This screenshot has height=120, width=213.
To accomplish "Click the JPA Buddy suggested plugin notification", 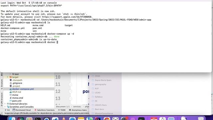I will pyautogui.click(x=47, y=113).
